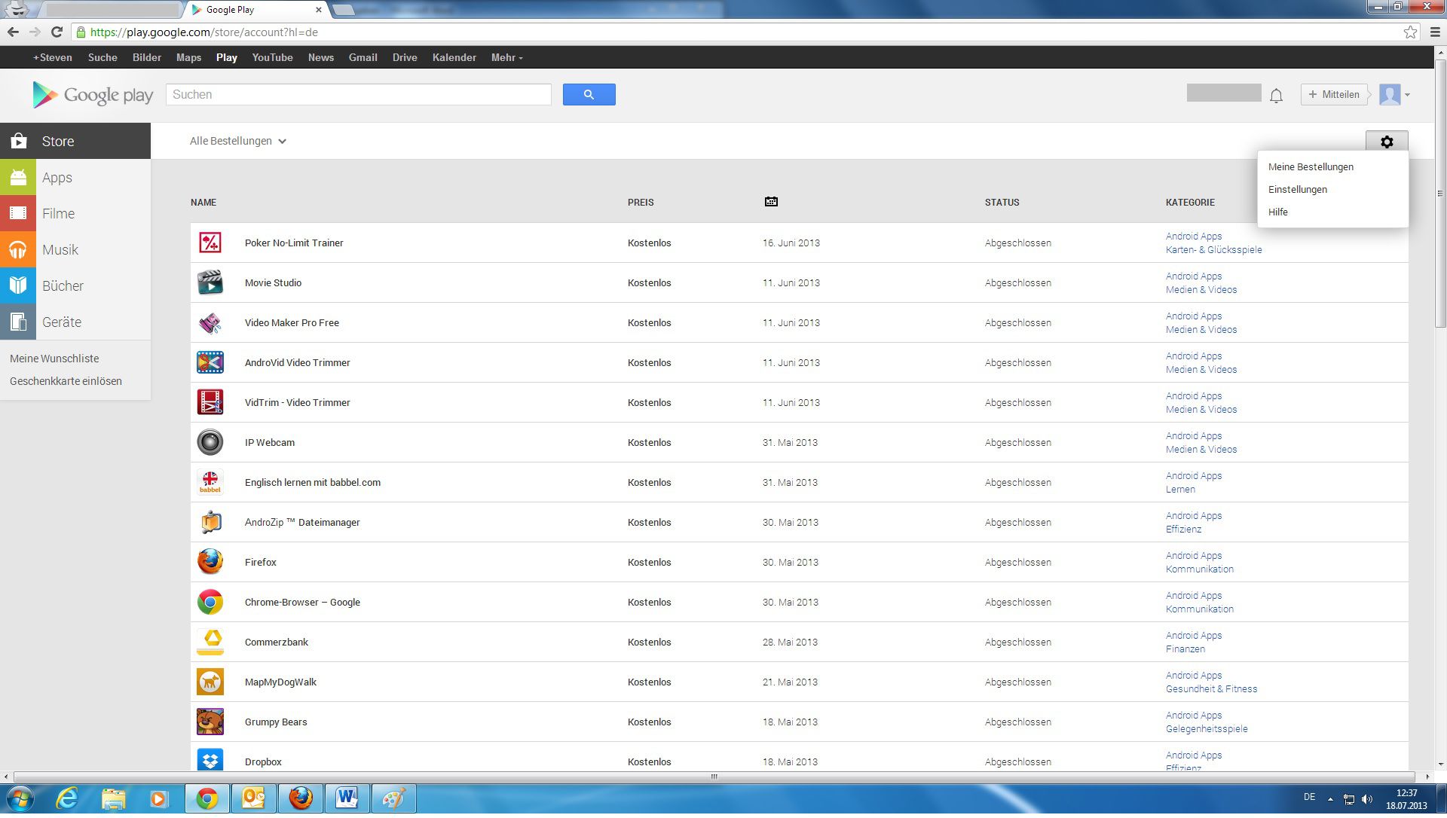
Task: Switch to Gmail from the top bar
Action: coord(363,57)
